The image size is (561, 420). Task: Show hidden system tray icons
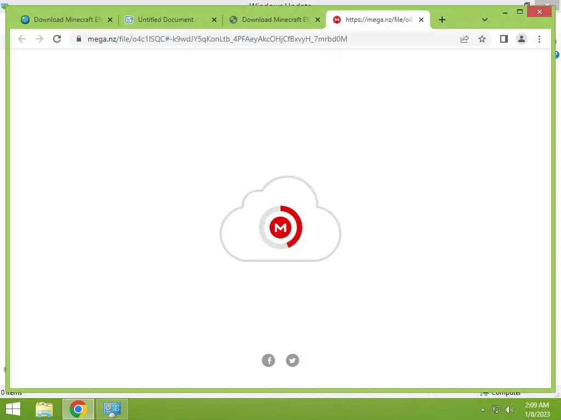point(483,410)
